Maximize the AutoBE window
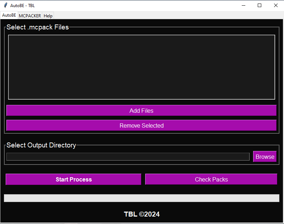Image resolution: width=284 pixels, height=224 pixels. 260,5
